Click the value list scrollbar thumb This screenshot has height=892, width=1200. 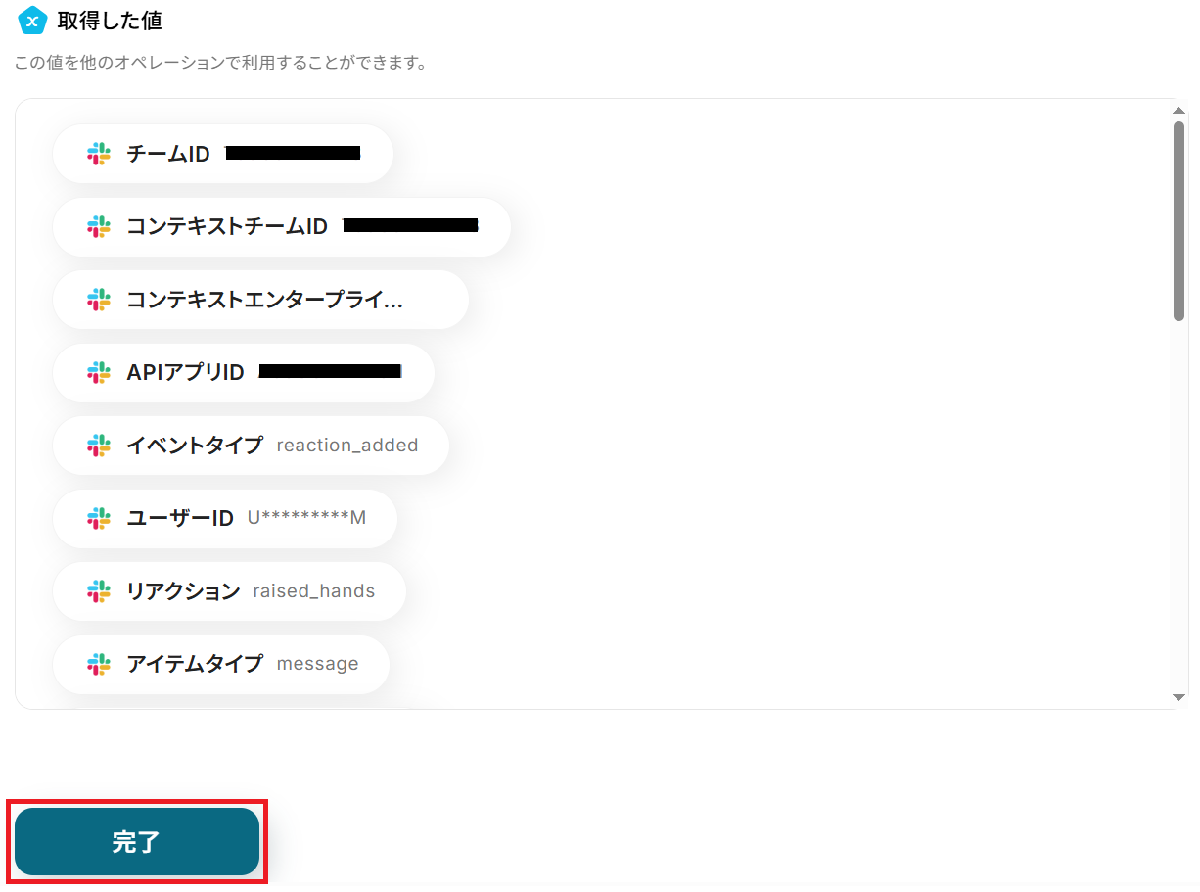click(x=1178, y=220)
